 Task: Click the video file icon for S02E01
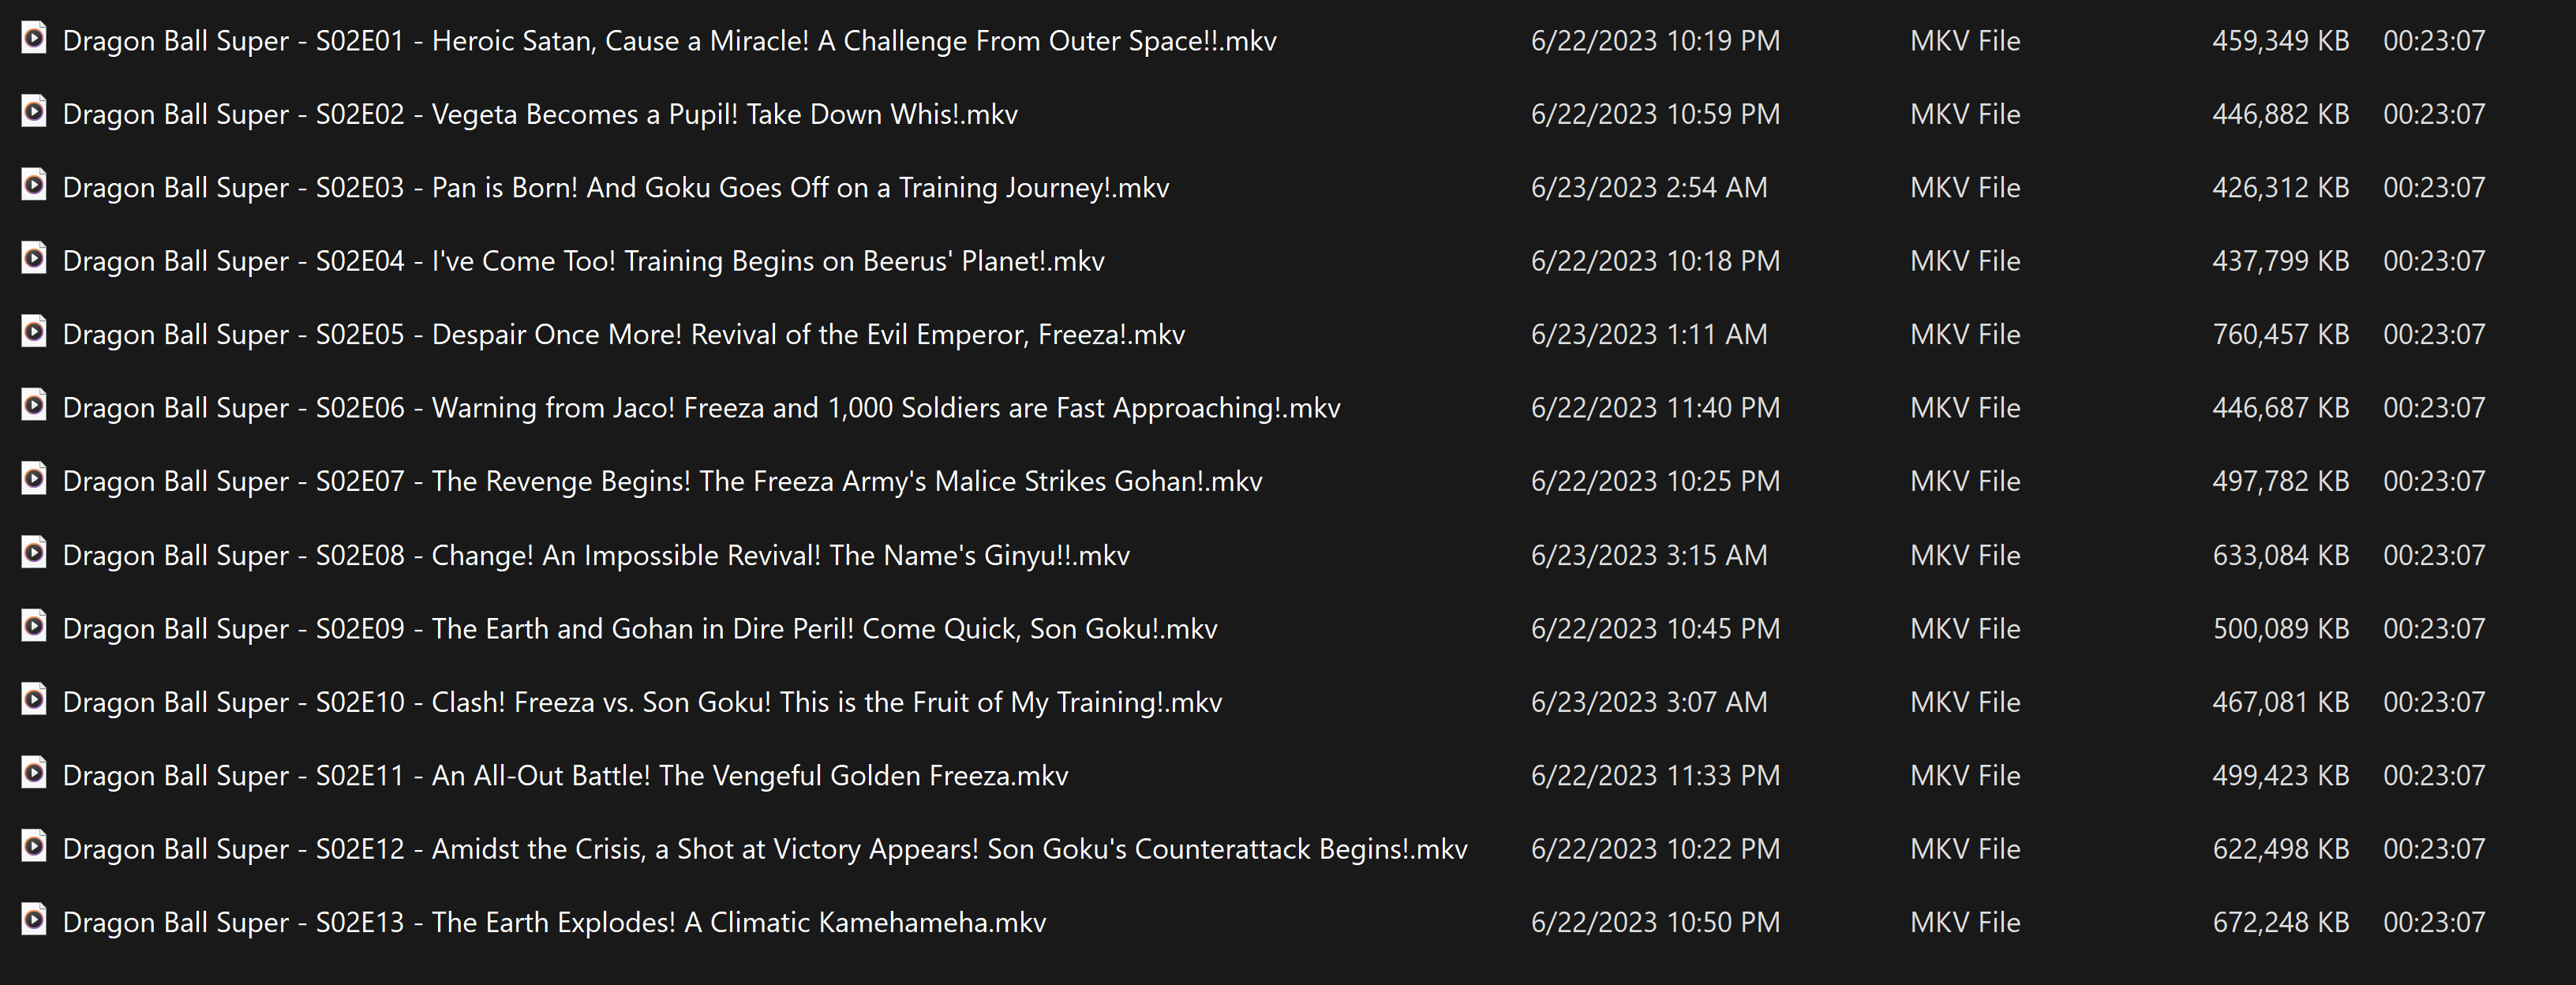pyautogui.click(x=34, y=39)
